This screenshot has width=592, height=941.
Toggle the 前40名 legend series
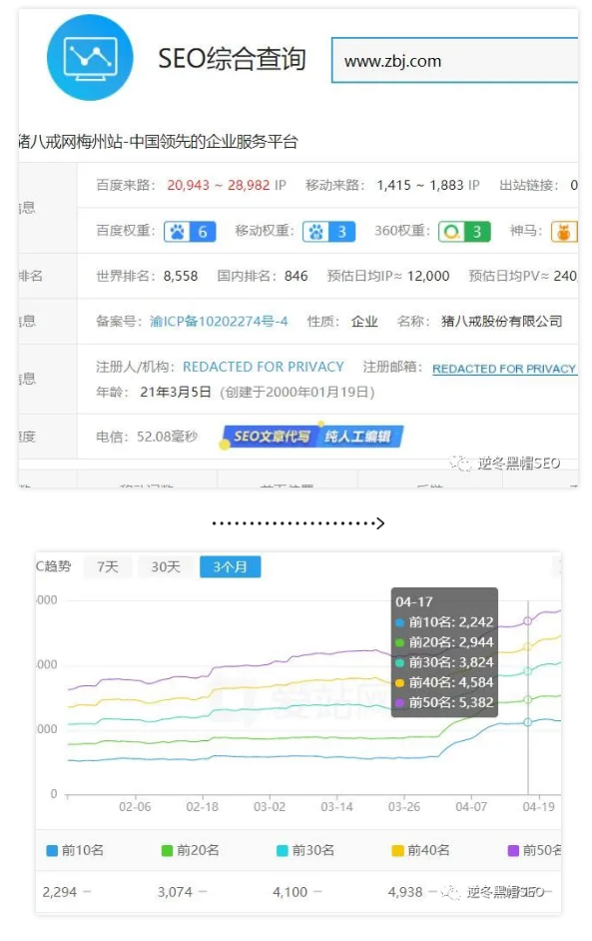coord(420,850)
